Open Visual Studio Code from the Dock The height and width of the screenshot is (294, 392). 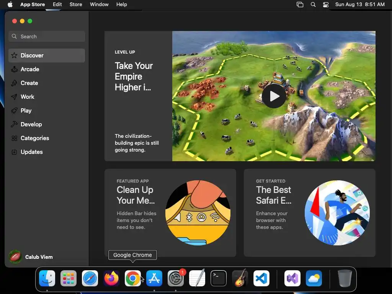coord(261,278)
